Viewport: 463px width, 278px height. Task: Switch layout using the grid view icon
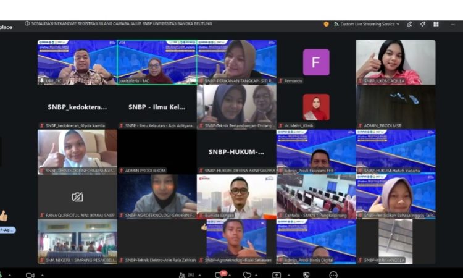tap(436, 24)
